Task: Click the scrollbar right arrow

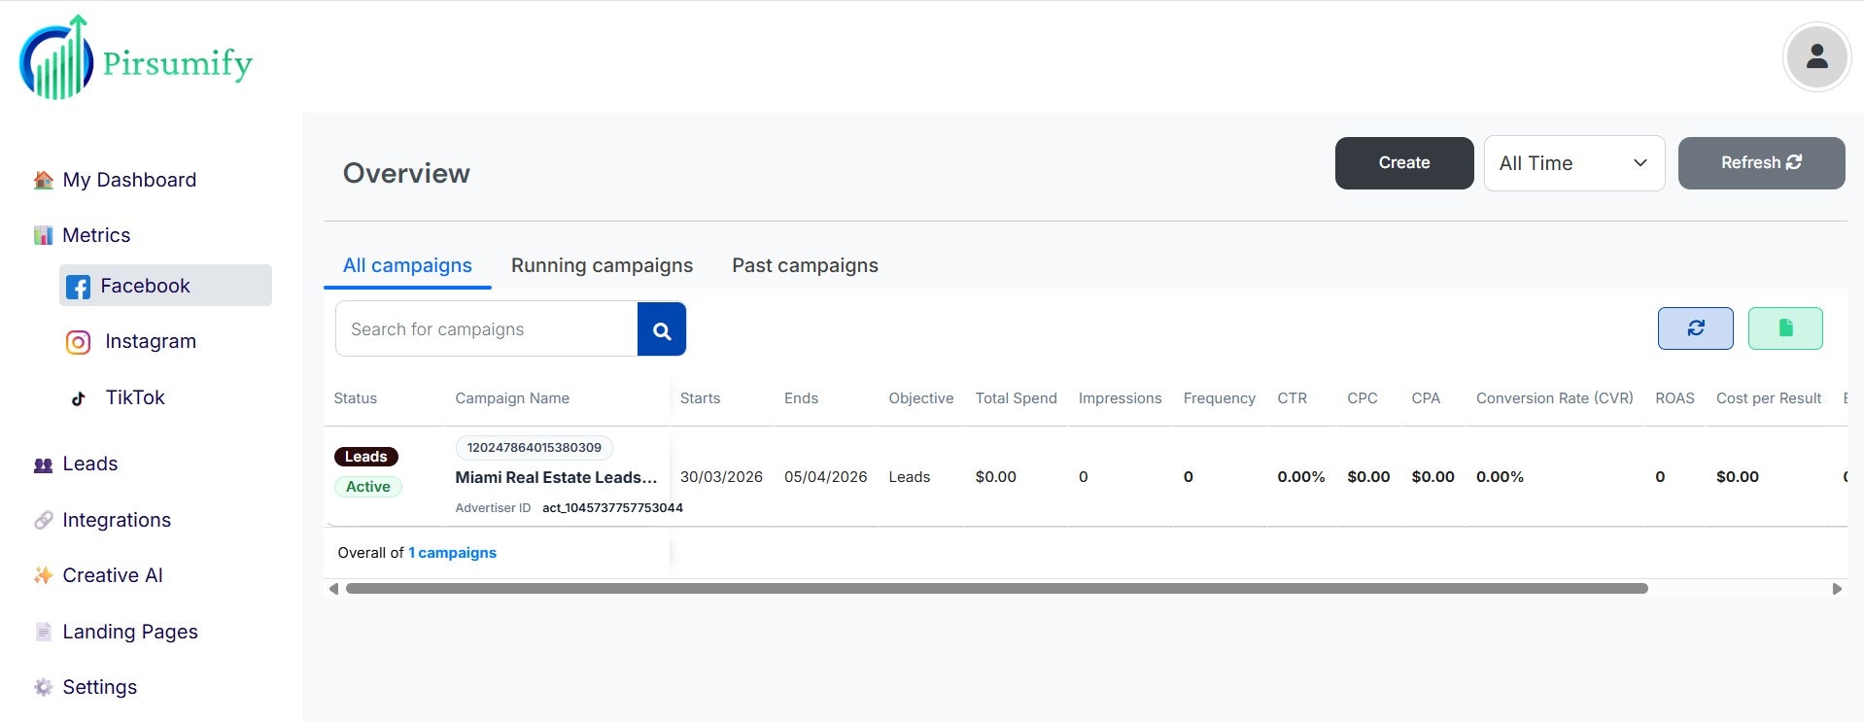Action: (x=1837, y=589)
